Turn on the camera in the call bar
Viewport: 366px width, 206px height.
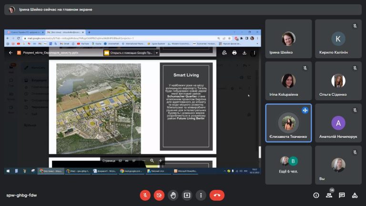pos(159,195)
